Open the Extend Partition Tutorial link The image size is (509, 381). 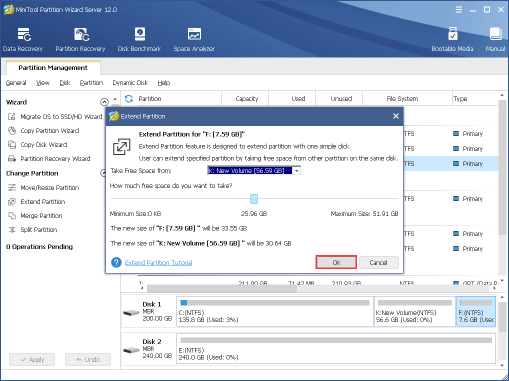pyautogui.click(x=158, y=262)
